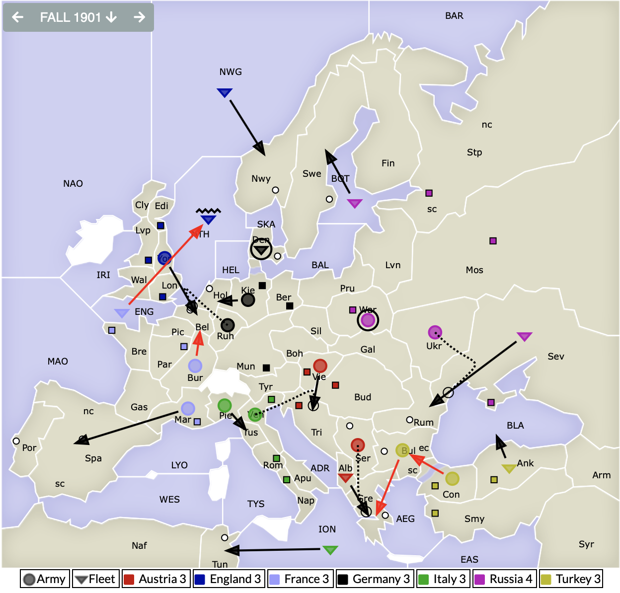Click the NAO sea region label
620x593 pixels.
73,184
